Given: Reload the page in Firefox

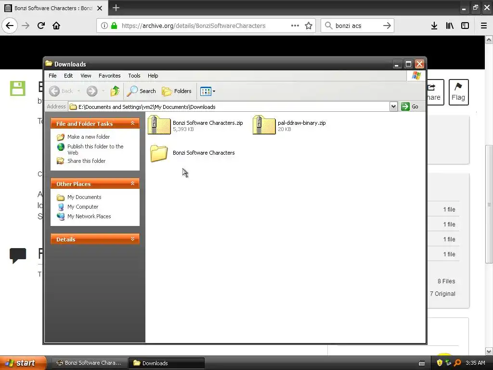Looking at the screenshot, I should point(41,26).
